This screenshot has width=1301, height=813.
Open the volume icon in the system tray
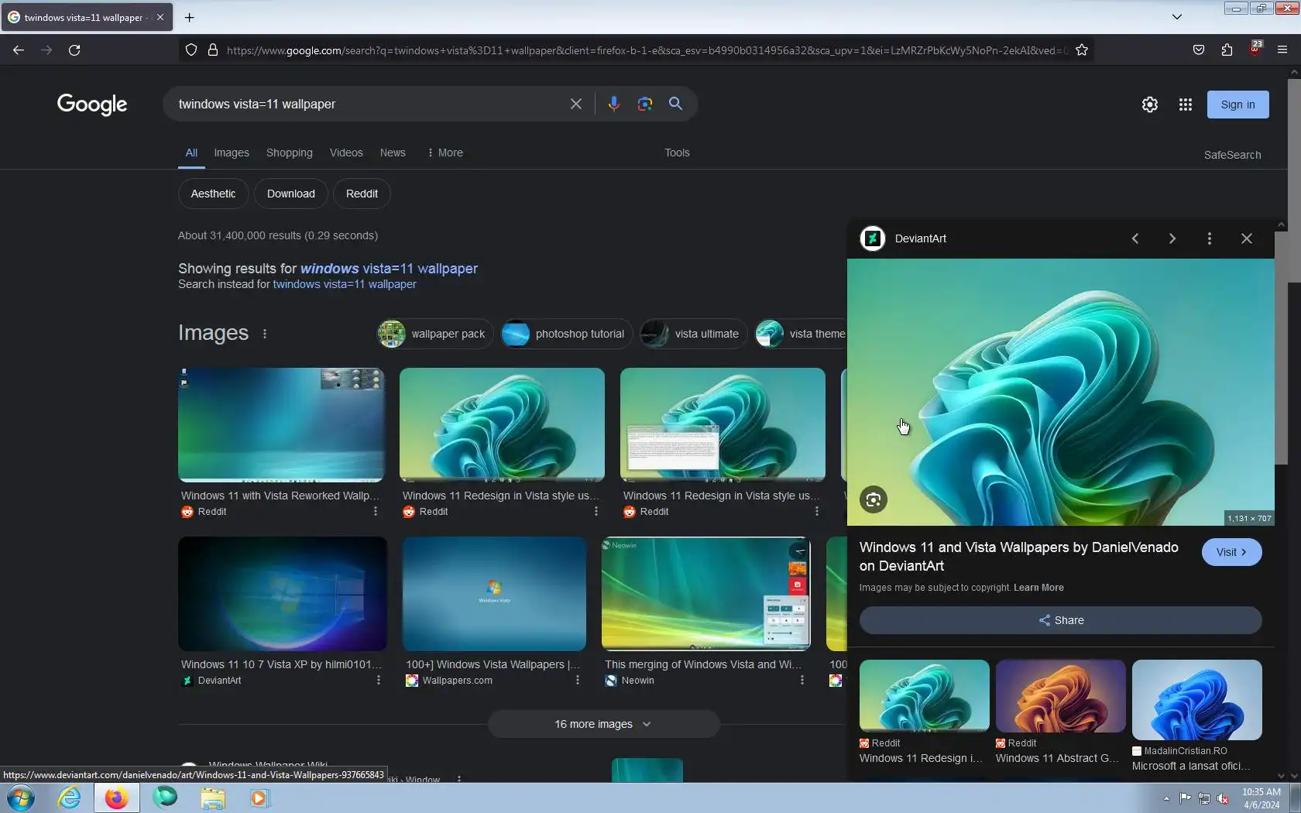[1223, 798]
